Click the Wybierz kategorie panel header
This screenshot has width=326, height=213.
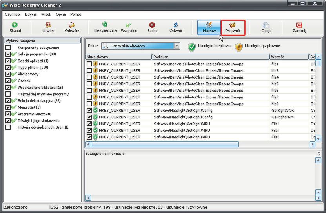[x=42, y=40]
